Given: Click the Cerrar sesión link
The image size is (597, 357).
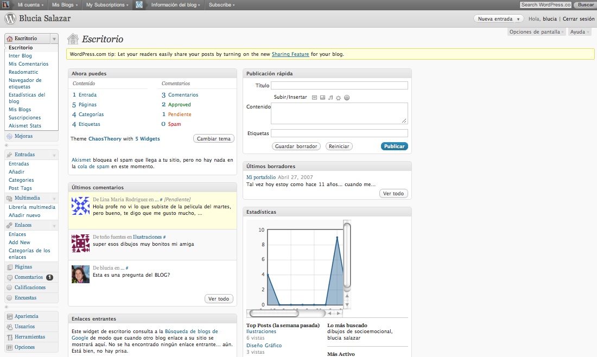Looking at the screenshot, I should coord(579,18).
